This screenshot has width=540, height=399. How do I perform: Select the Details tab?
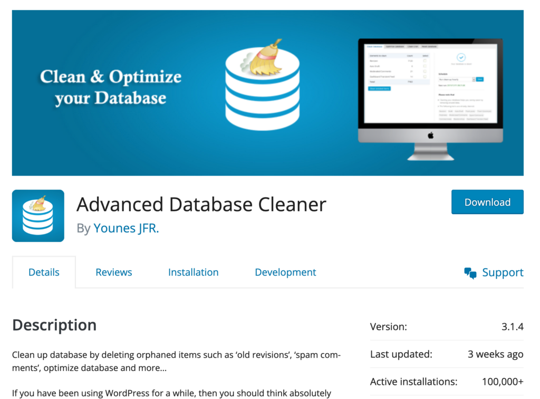tap(44, 273)
